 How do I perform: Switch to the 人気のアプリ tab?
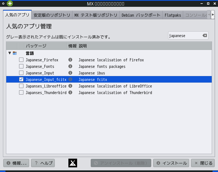point(17,15)
